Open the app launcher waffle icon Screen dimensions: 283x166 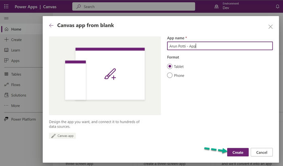coord(6,7)
